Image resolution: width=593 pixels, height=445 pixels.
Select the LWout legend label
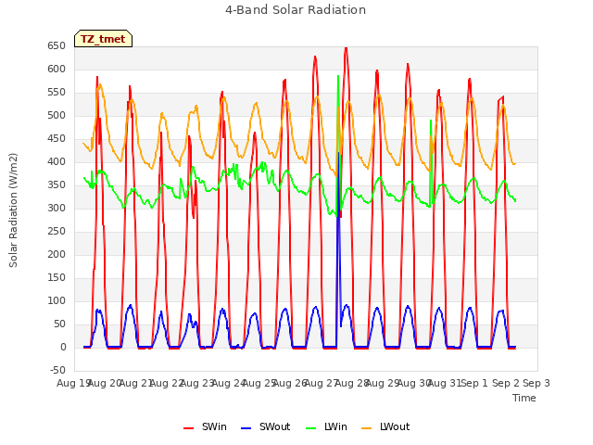395,426
